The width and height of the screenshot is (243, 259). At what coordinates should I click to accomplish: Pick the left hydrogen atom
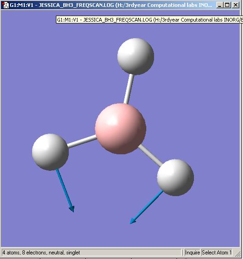(x=50, y=152)
